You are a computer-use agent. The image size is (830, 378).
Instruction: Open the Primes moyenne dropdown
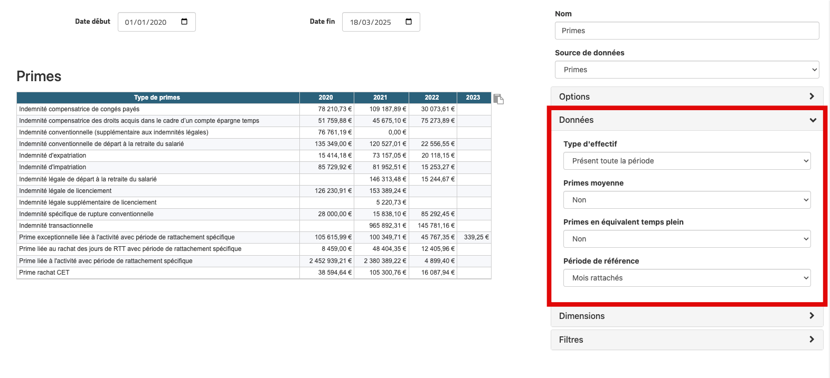click(x=687, y=200)
